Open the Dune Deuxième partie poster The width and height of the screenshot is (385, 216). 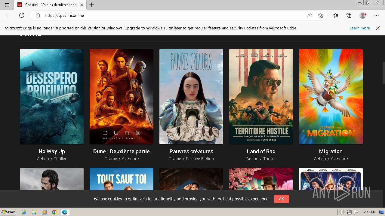pos(122,97)
